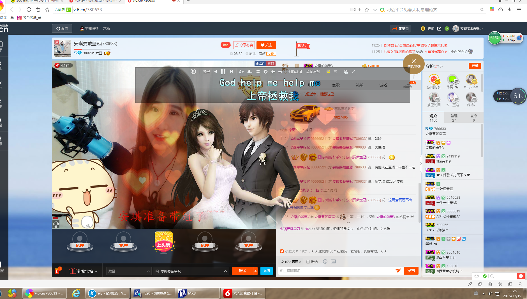Switch lyrics to vertical 竖屏 mode
Image resolution: width=527 pixels, height=299 pixels.
[x=207, y=72]
